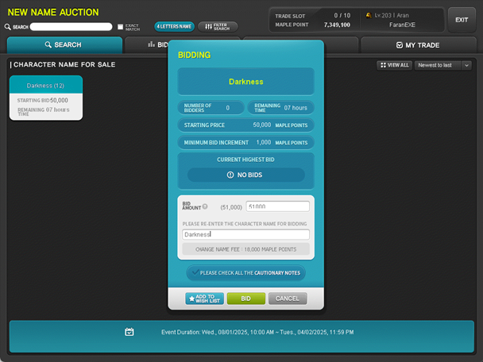Select the Search tab
483x362 pixels.
point(63,45)
